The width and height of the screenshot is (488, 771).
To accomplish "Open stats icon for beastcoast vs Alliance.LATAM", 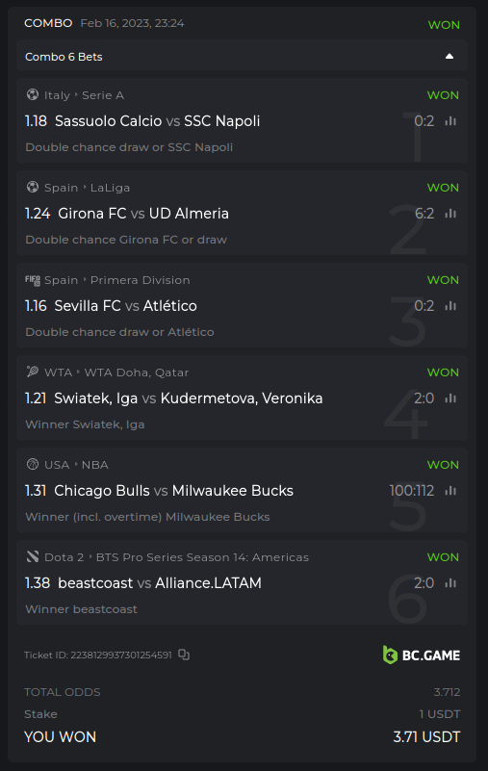I will click(450, 583).
